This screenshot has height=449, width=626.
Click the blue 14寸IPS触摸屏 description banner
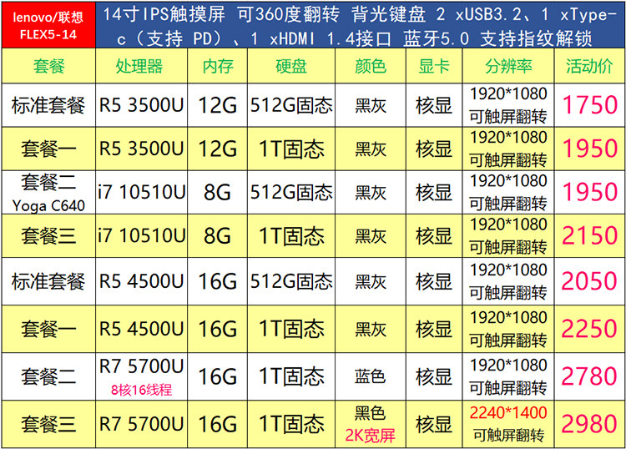click(360, 25)
